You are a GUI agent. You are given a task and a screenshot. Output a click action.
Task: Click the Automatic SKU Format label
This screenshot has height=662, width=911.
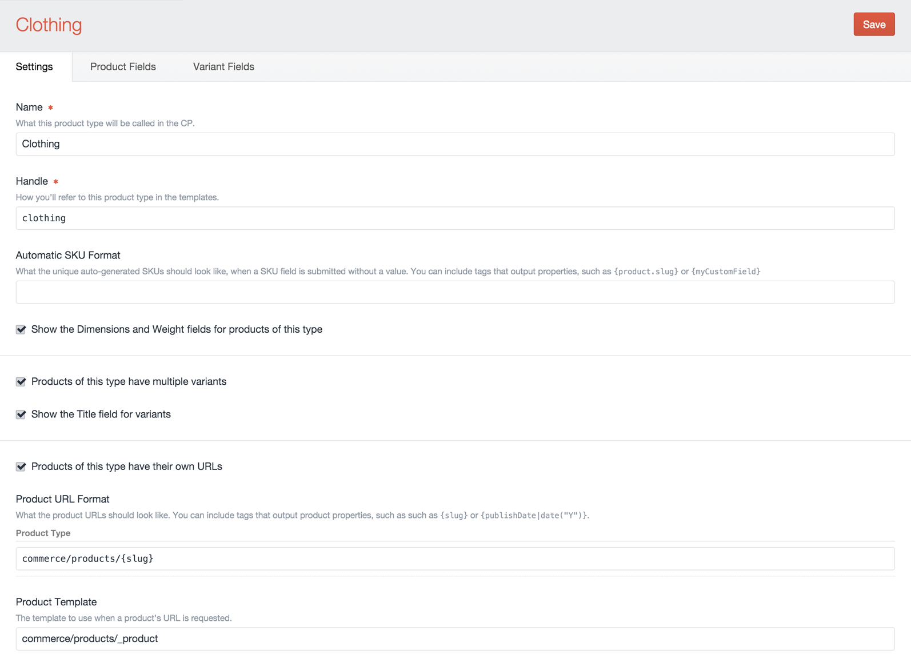click(68, 256)
